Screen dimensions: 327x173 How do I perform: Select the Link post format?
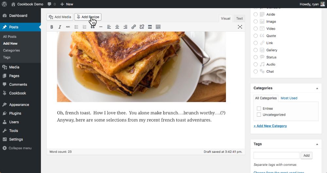click(x=255, y=43)
